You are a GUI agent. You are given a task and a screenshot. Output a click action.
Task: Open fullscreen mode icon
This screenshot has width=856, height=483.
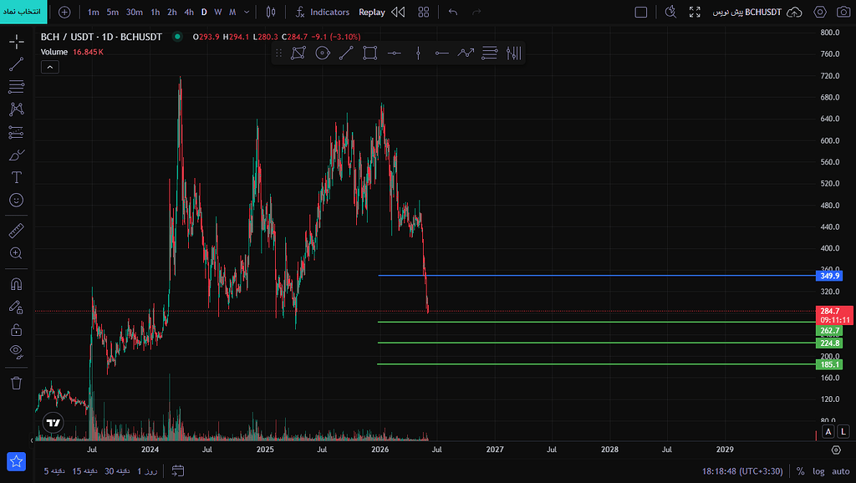coord(695,12)
